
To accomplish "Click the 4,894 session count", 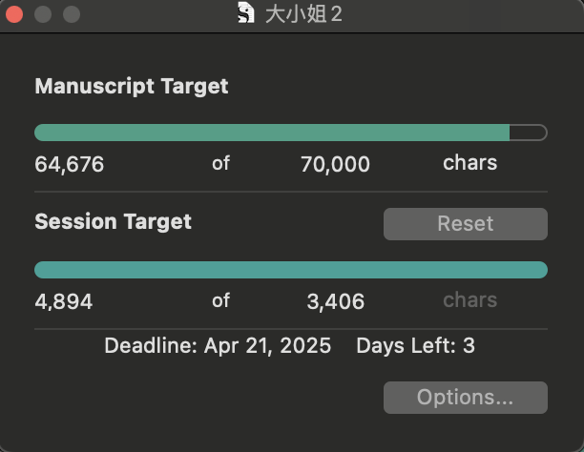I will click(x=63, y=301).
